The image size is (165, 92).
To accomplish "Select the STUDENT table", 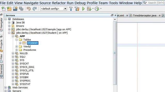I will coord(33,43).
